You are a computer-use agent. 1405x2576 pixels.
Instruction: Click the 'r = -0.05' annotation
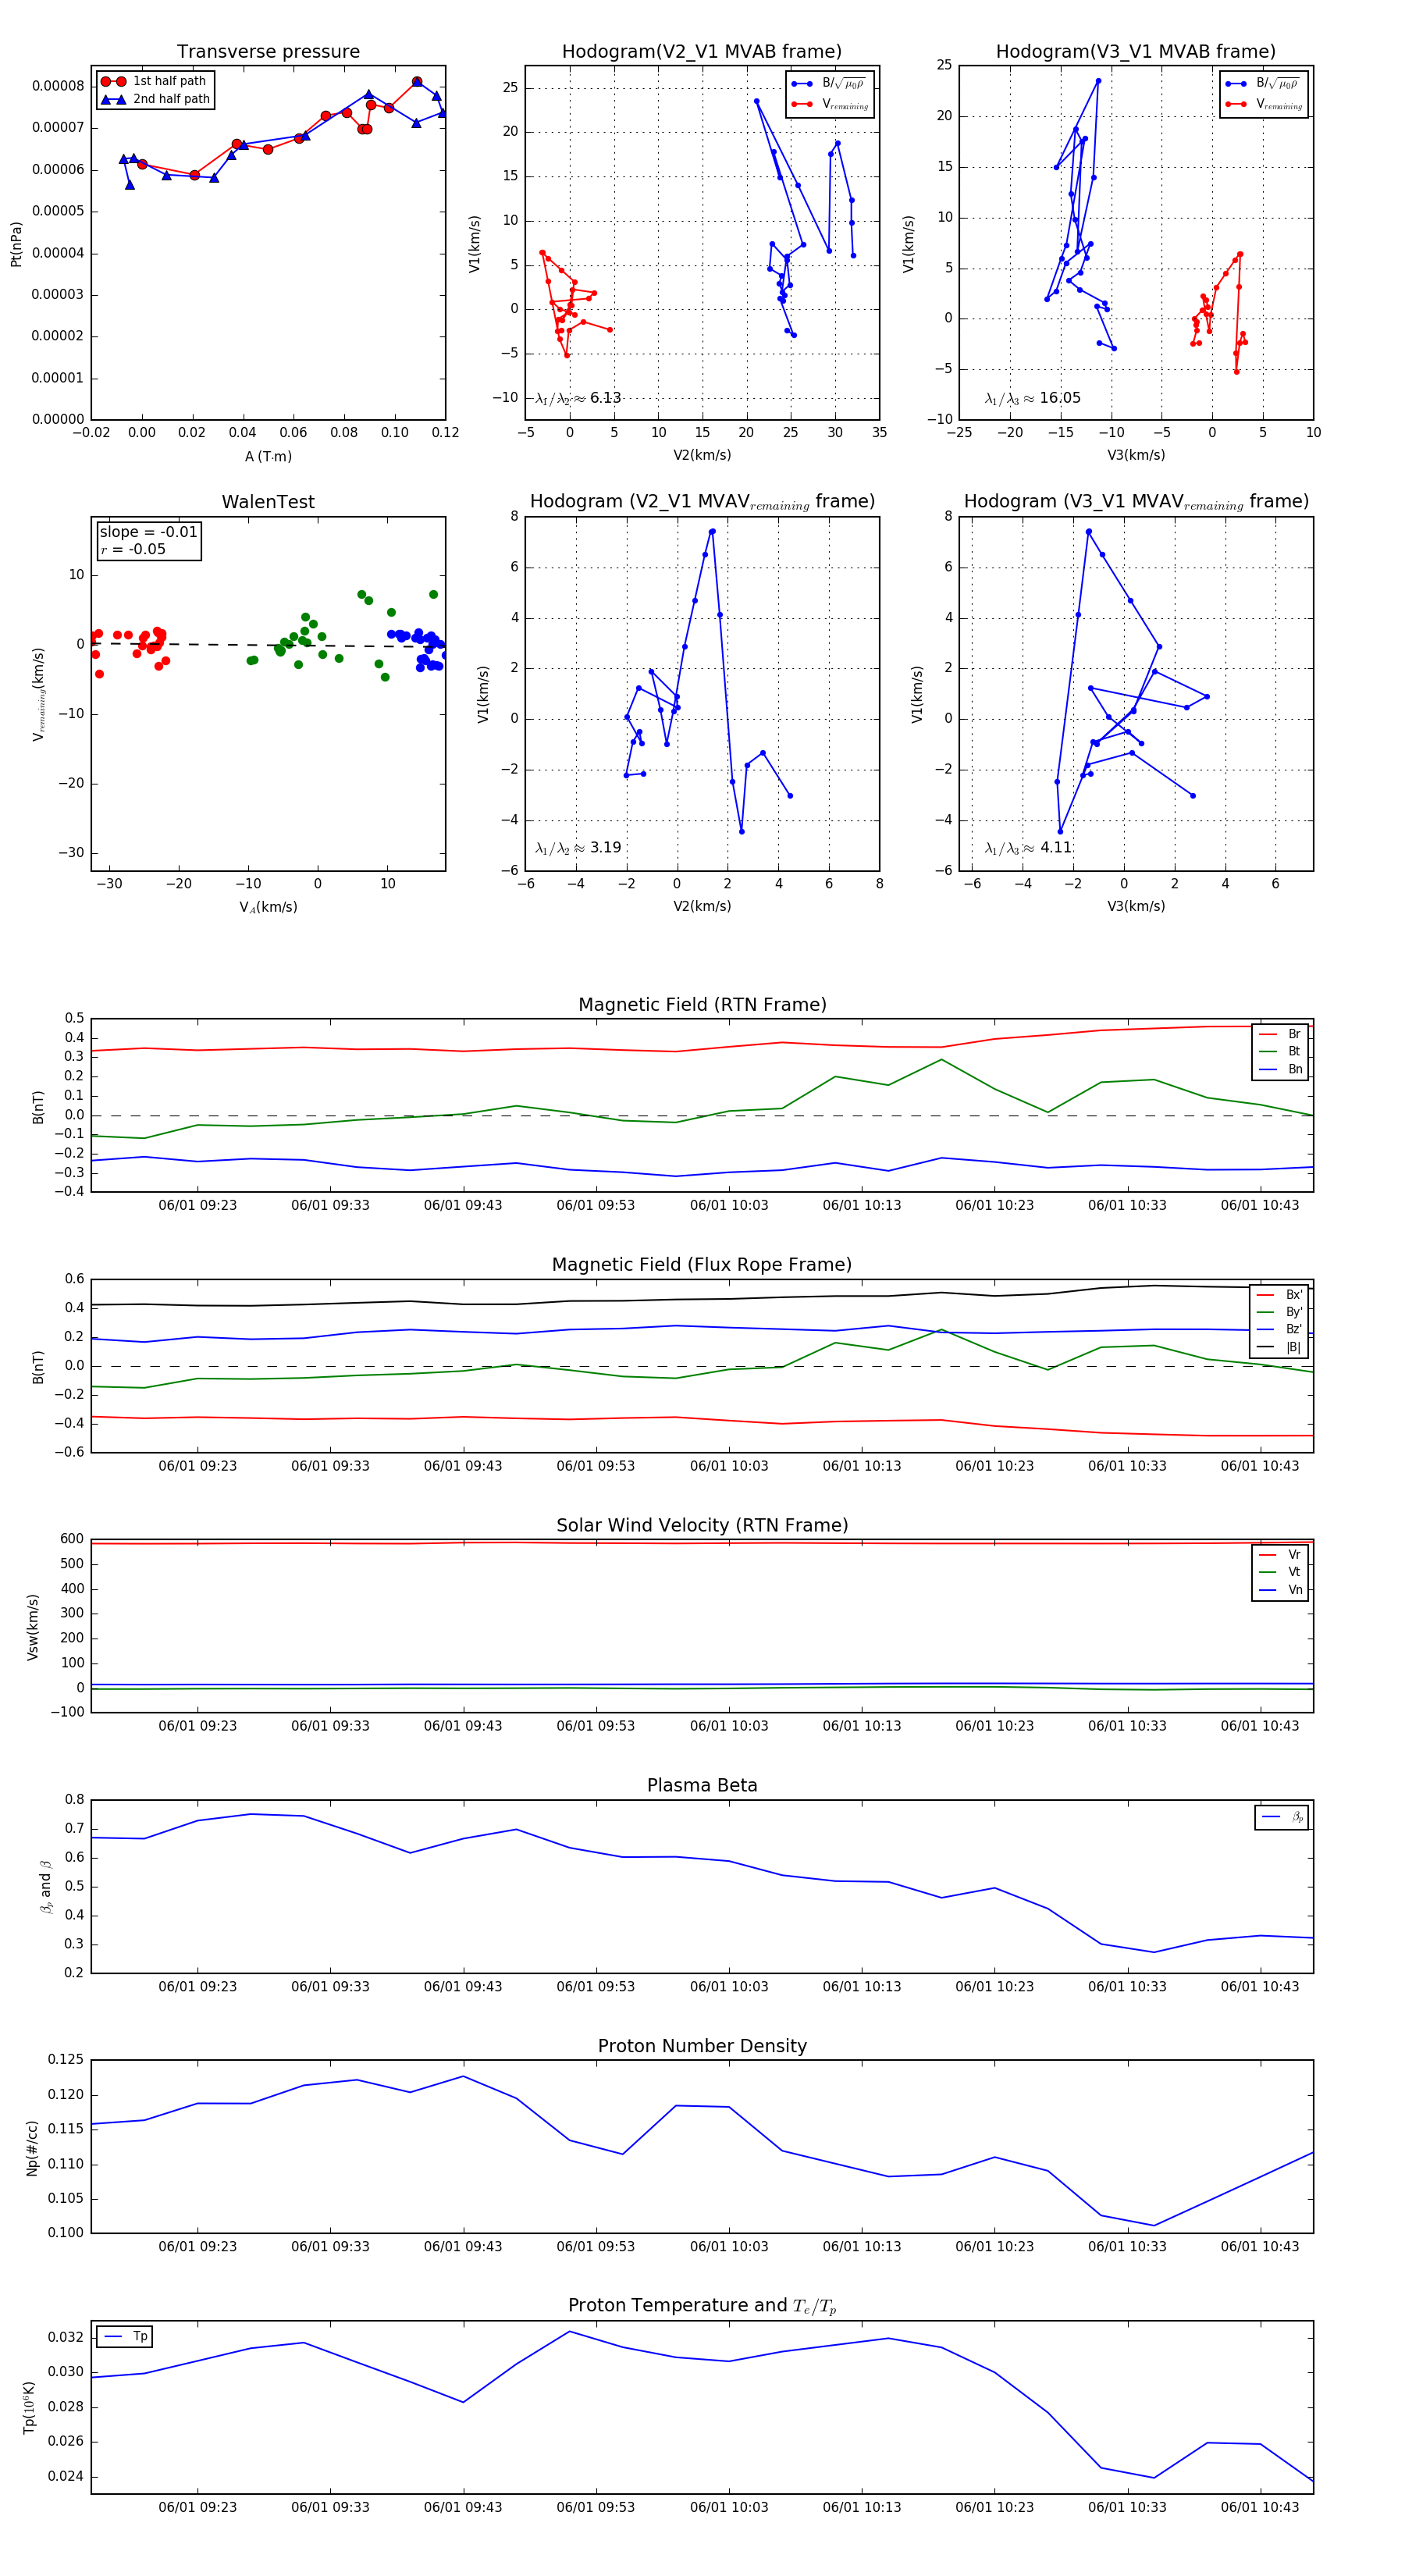coord(133,549)
